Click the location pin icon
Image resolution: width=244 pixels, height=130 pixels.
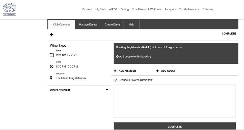pos(51,78)
